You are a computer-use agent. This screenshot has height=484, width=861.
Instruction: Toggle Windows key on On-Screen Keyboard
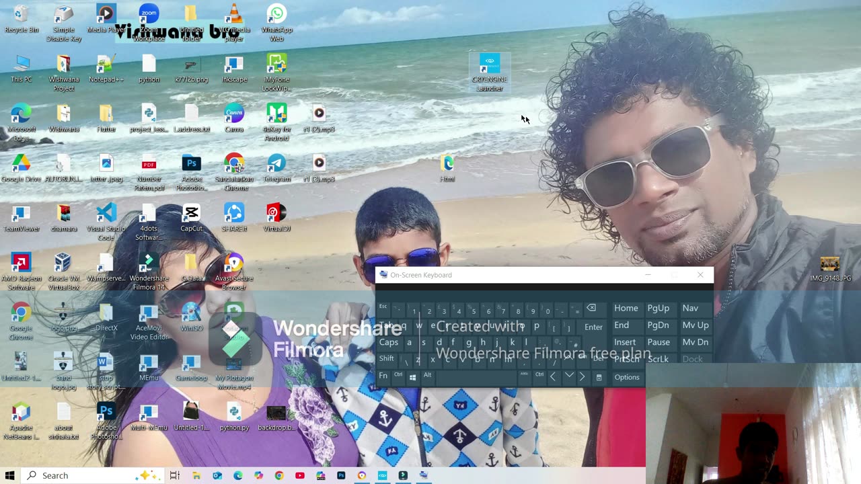[412, 376]
